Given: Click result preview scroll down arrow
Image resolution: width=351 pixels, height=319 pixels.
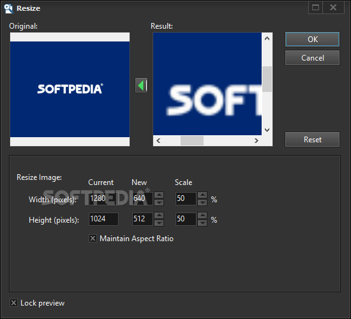Looking at the screenshot, I should [x=267, y=130].
